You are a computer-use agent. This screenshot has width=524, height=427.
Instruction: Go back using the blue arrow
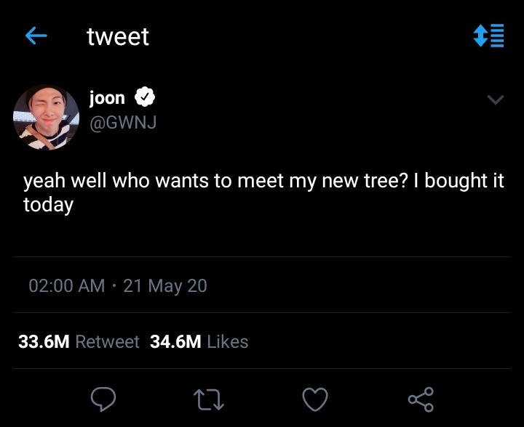(x=36, y=36)
